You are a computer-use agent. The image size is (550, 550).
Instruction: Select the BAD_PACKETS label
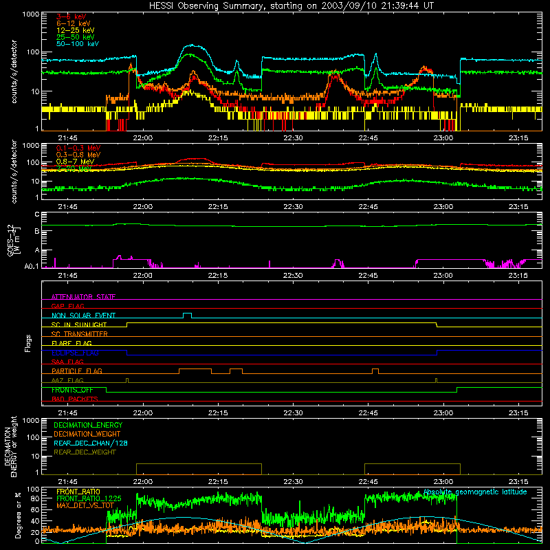pyautogui.click(x=75, y=399)
